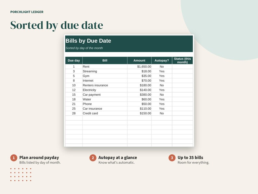Click the $140.00 amount cell

[x=139, y=90]
